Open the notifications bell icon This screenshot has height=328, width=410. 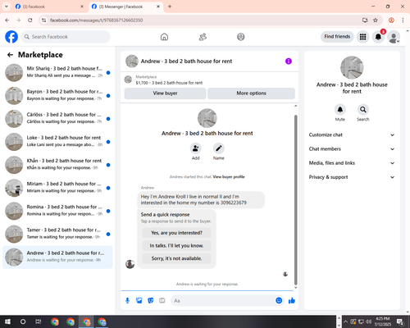pyautogui.click(x=378, y=37)
